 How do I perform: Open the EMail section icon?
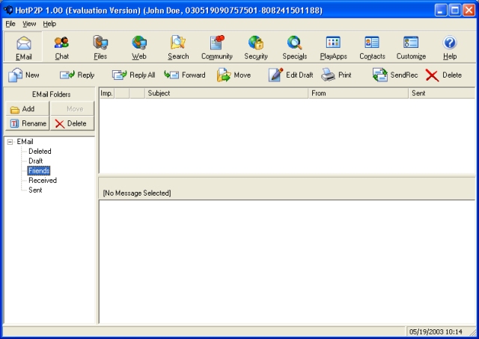[x=23, y=47]
